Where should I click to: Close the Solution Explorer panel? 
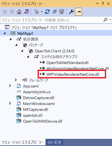(108, 4)
